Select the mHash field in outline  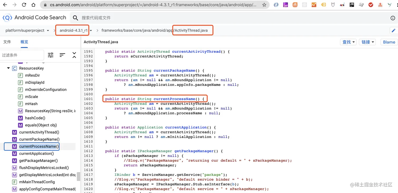tap(31, 104)
